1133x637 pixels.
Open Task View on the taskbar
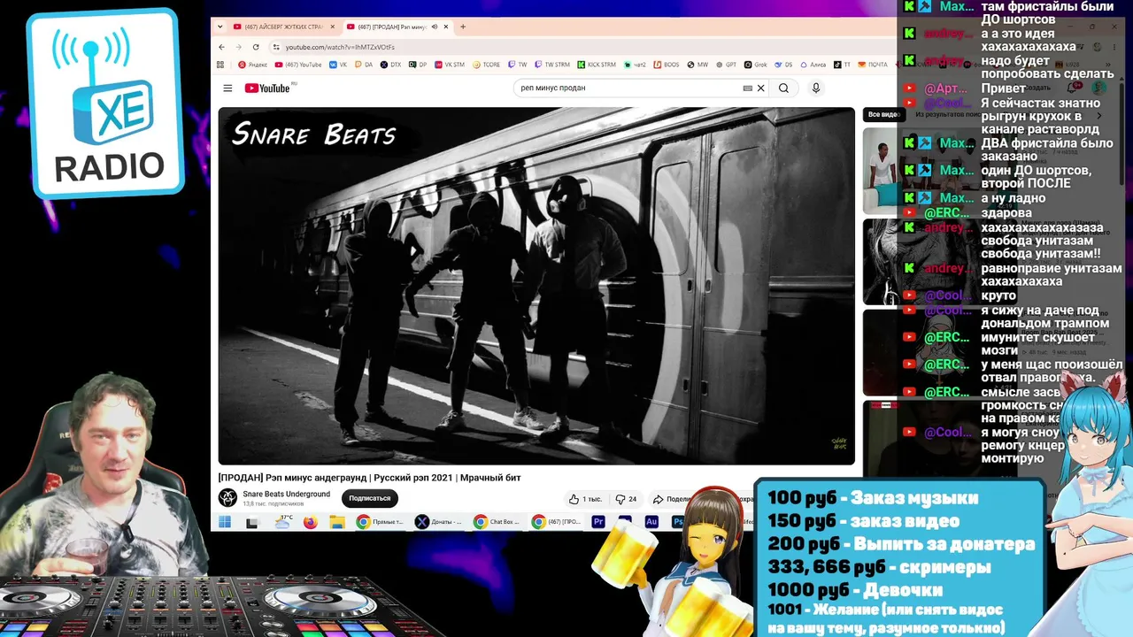tap(252, 522)
